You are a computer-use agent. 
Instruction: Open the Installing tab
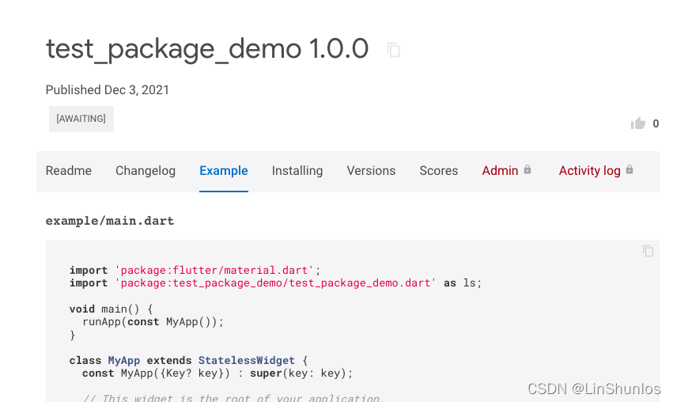coord(297,170)
